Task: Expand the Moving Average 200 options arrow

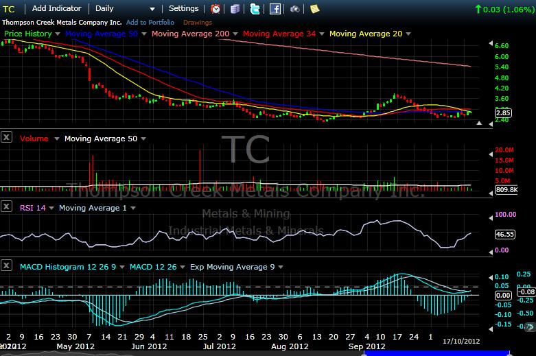Action: tap(235, 34)
